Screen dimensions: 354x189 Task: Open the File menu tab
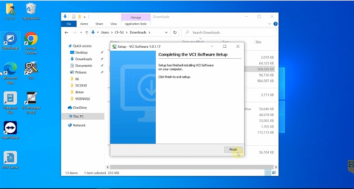69,24
